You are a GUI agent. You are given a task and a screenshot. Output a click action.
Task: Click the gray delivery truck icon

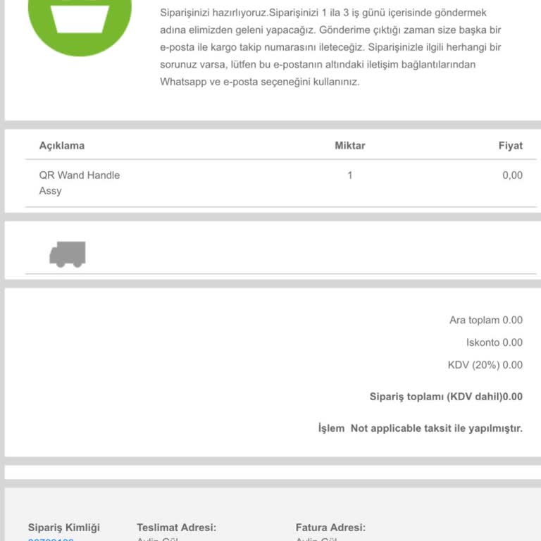68,254
